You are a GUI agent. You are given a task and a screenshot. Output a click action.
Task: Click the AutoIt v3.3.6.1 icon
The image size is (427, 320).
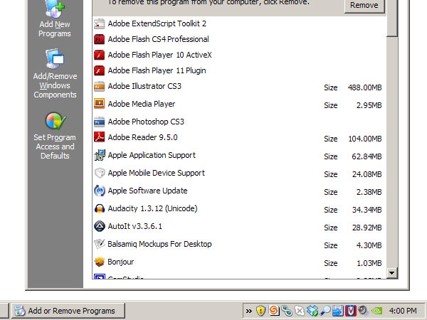(x=100, y=226)
